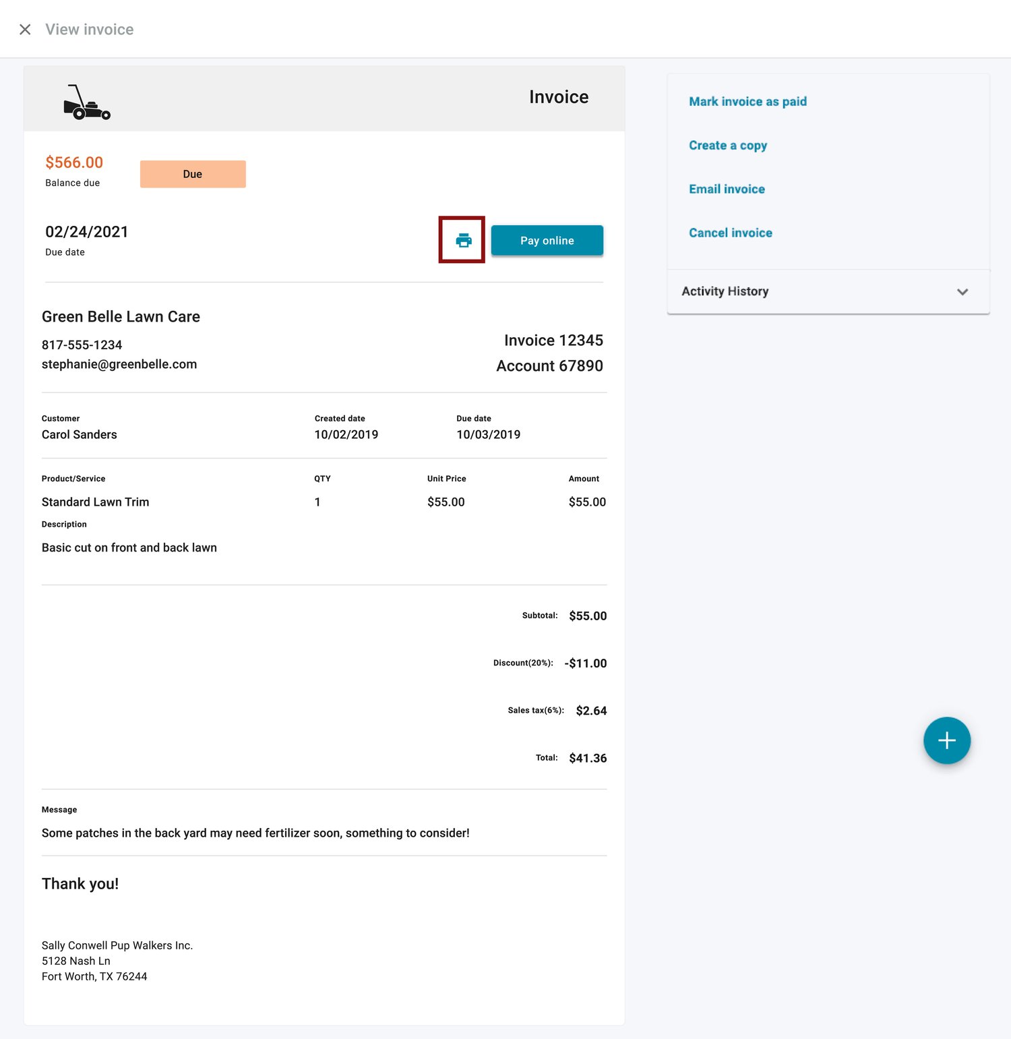This screenshot has height=1039, width=1011.
Task: Click Create a copy of the invoice
Action: pos(728,145)
